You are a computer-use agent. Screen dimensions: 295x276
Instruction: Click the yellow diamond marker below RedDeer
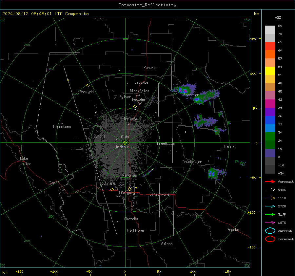(135, 107)
